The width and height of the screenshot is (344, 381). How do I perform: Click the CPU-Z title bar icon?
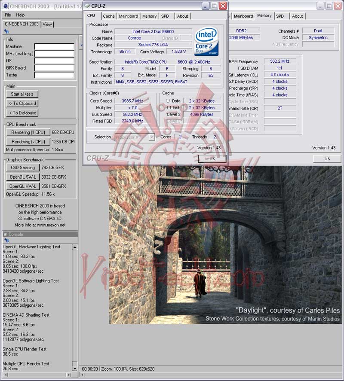click(87, 6)
